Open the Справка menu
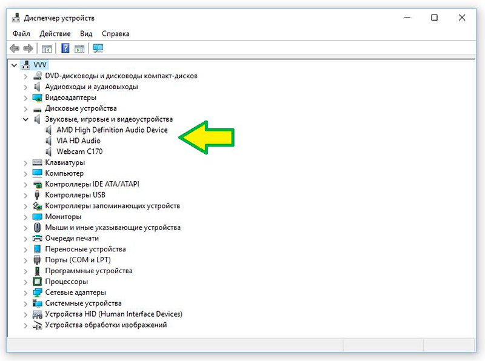 click(x=115, y=34)
